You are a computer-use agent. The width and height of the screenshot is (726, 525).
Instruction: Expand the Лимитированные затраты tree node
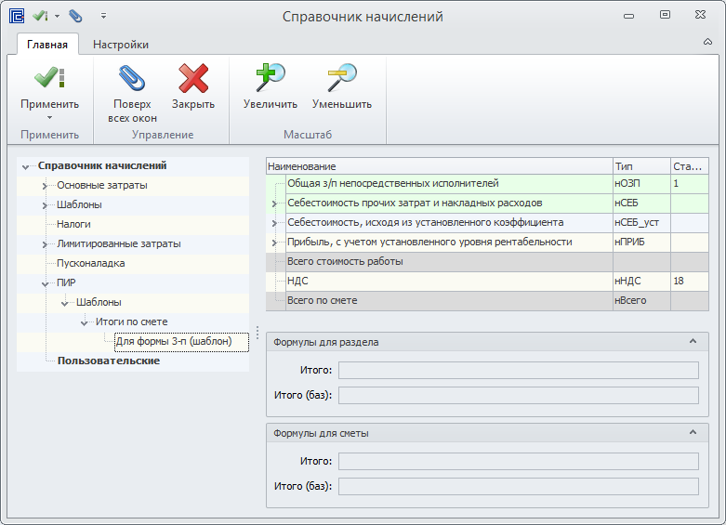[x=45, y=244]
